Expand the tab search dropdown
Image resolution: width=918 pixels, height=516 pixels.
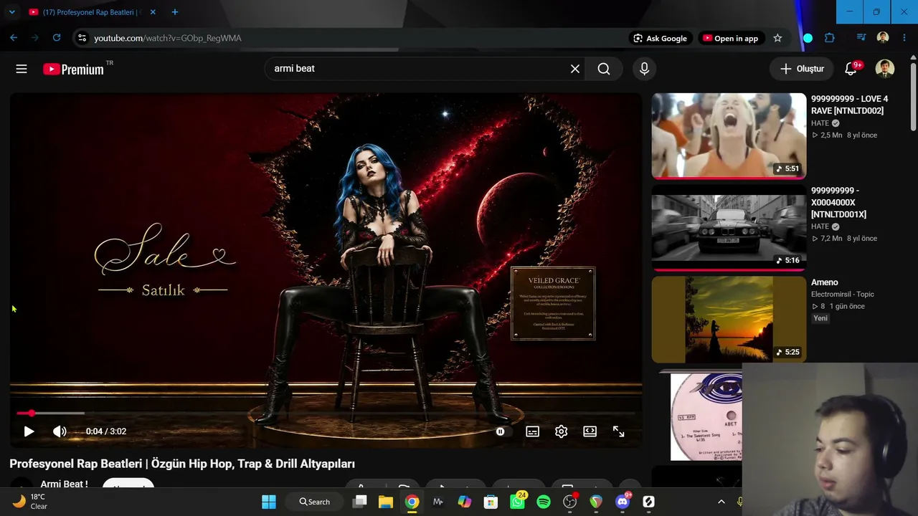tap(11, 12)
